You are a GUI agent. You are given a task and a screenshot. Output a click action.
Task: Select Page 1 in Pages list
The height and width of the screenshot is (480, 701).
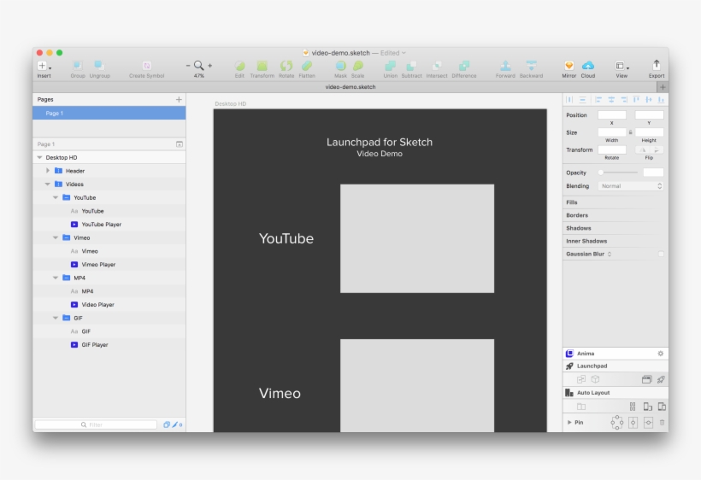pyautogui.click(x=109, y=113)
